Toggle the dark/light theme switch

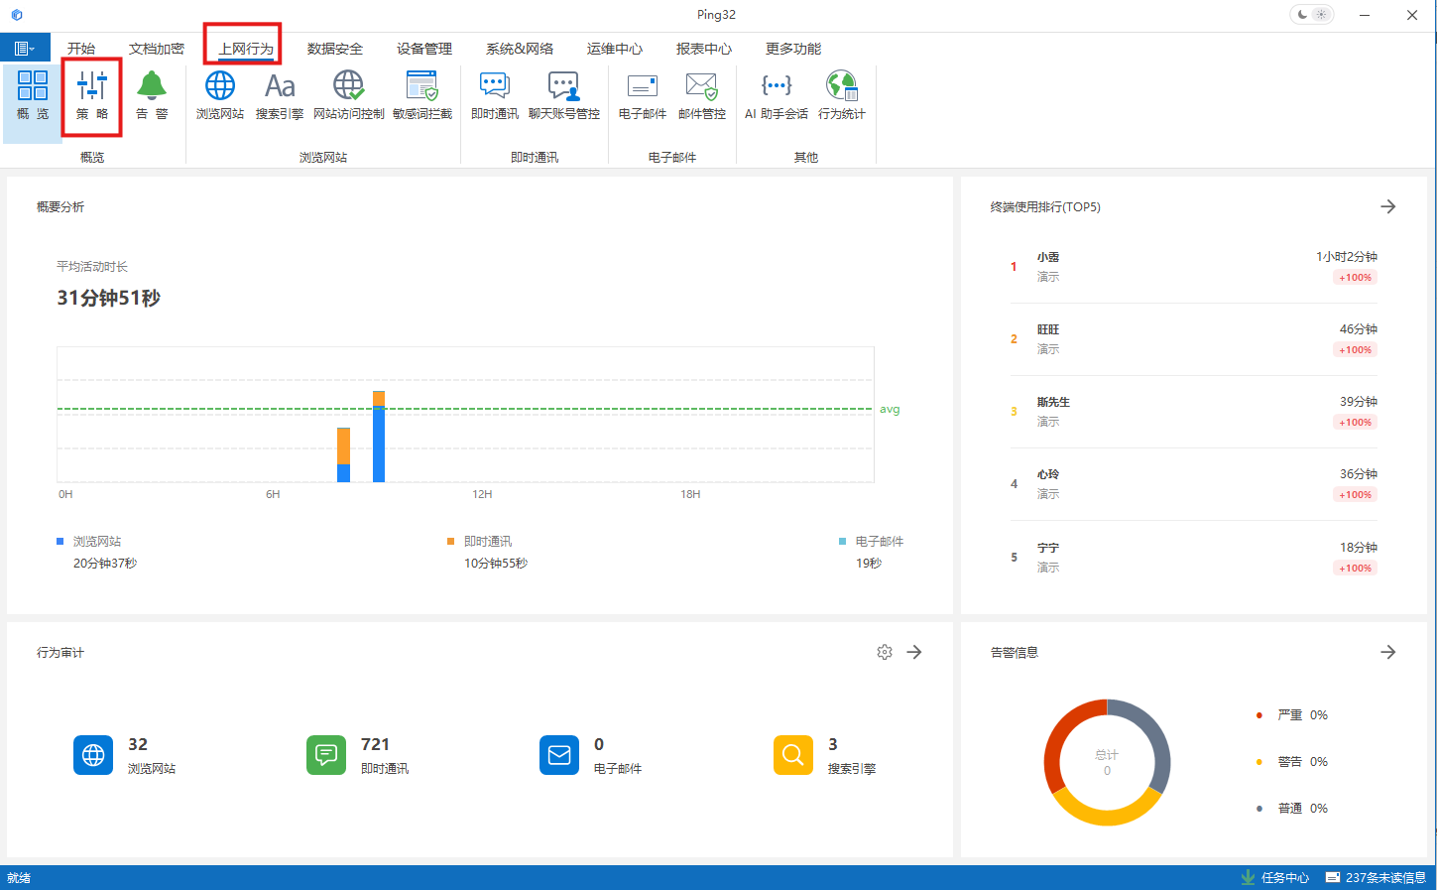[1312, 15]
